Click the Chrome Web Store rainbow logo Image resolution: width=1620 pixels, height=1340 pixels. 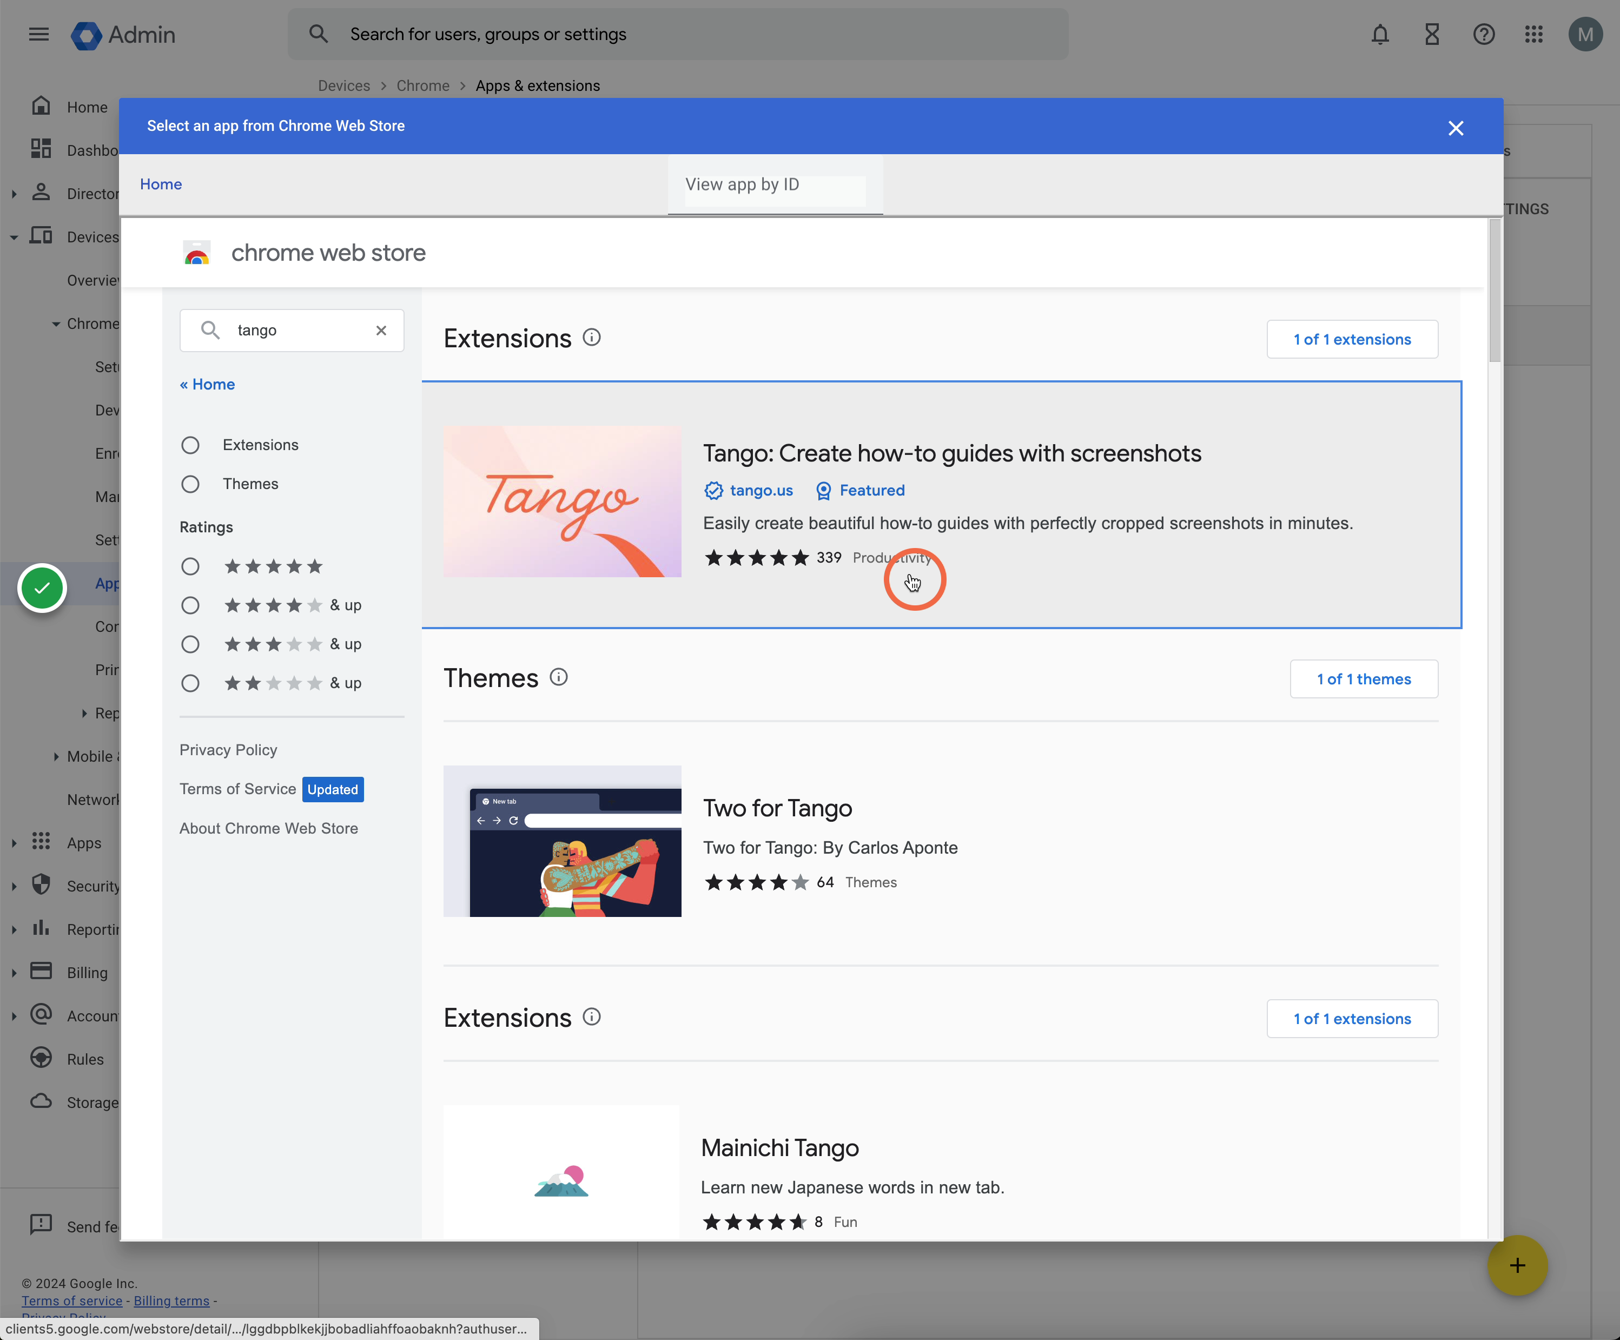(197, 252)
